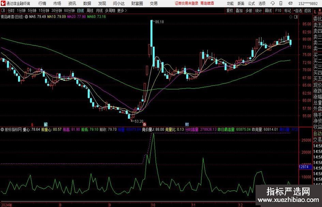Image resolution: width=322 pixels, height=207 pixels.
Task: Open the 行情 menu
Action: (42, 3)
